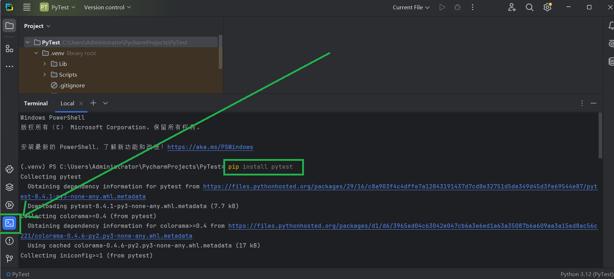This screenshot has height=279, width=614.
Task: Click Python 3.12 (PyTest) interpreter widget
Action: point(587,274)
